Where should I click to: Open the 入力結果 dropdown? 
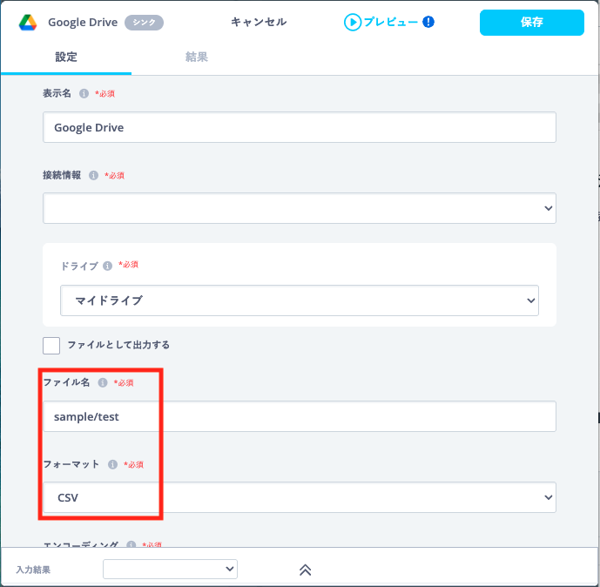point(170,569)
